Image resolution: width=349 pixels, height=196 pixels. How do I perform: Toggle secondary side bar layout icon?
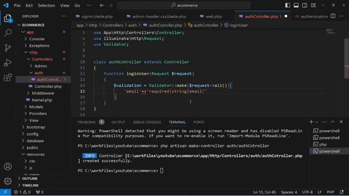pyautogui.click(x=305, y=5)
